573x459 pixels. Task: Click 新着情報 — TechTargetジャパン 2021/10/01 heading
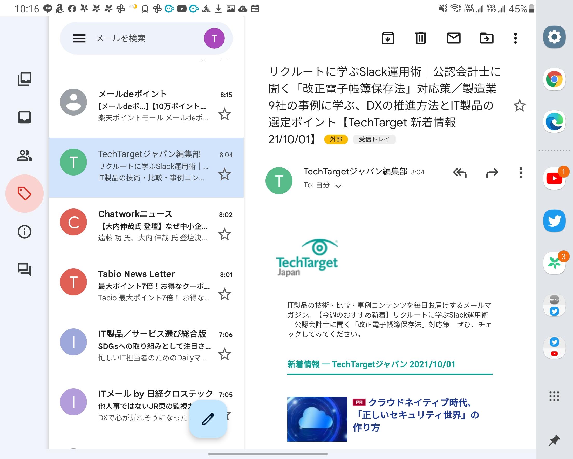tap(371, 364)
